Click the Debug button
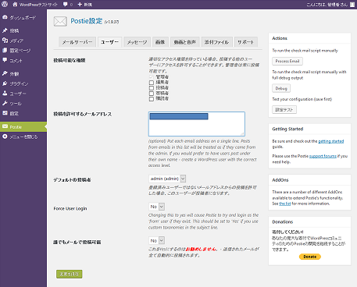Viewport: 357px width, 287px height. (281, 88)
